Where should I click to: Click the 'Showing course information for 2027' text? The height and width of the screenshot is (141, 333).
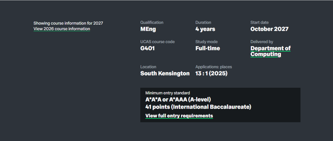point(68,23)
